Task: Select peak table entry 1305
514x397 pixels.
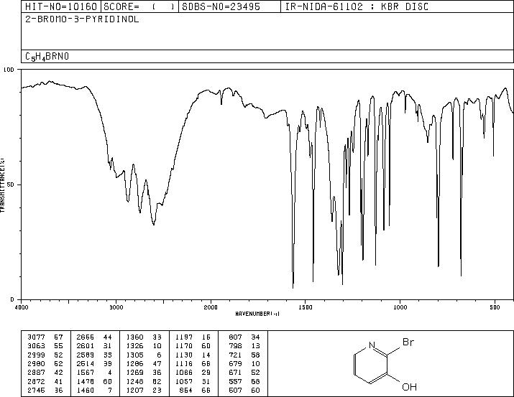Action: [134, 355]
